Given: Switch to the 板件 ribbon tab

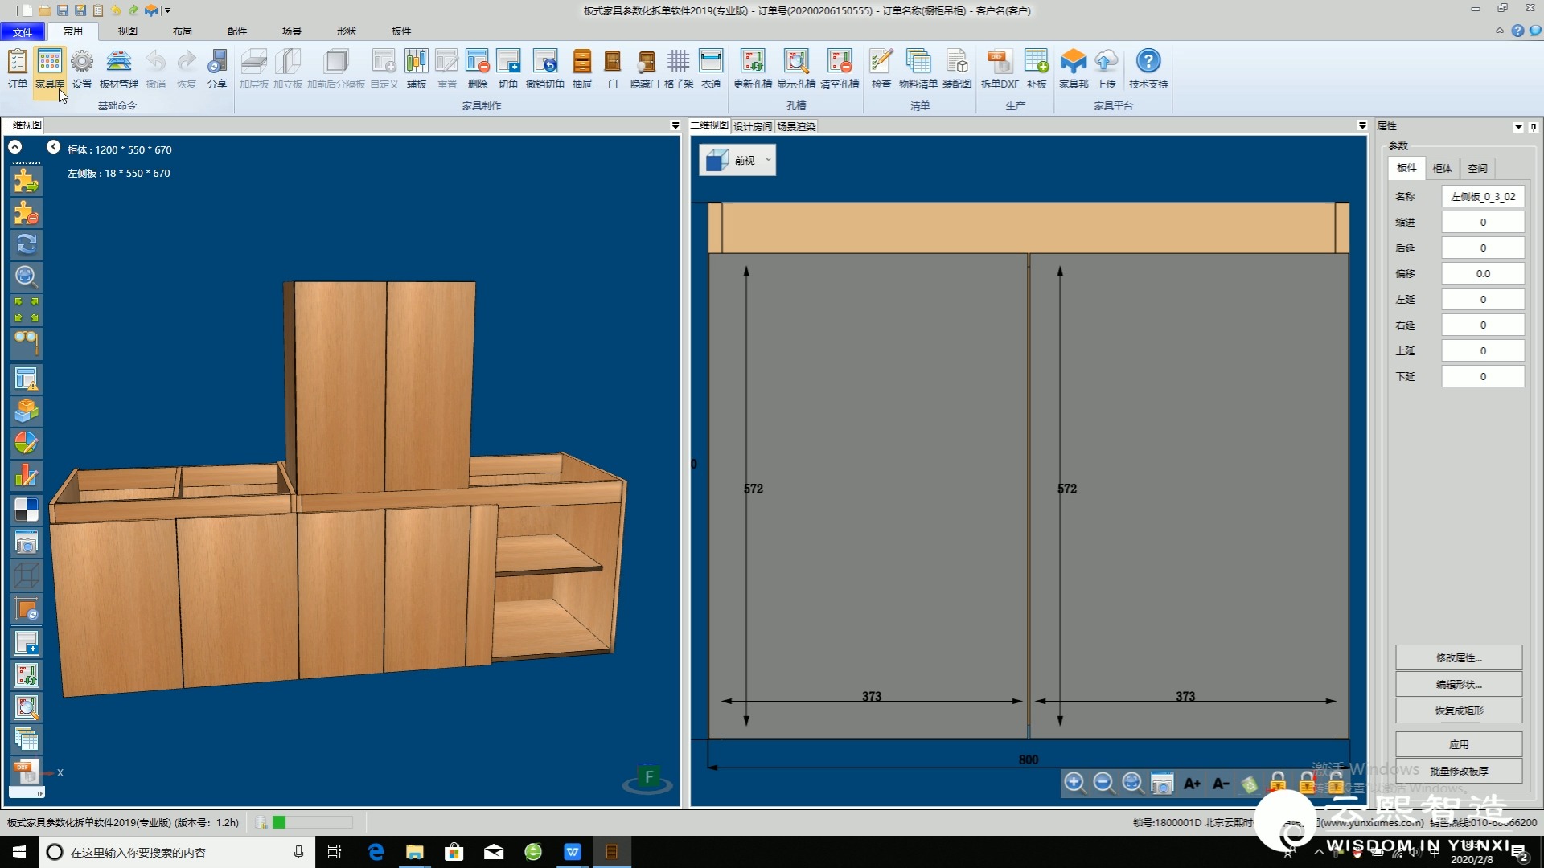Looking at the screenshot, I should (400, 30).
